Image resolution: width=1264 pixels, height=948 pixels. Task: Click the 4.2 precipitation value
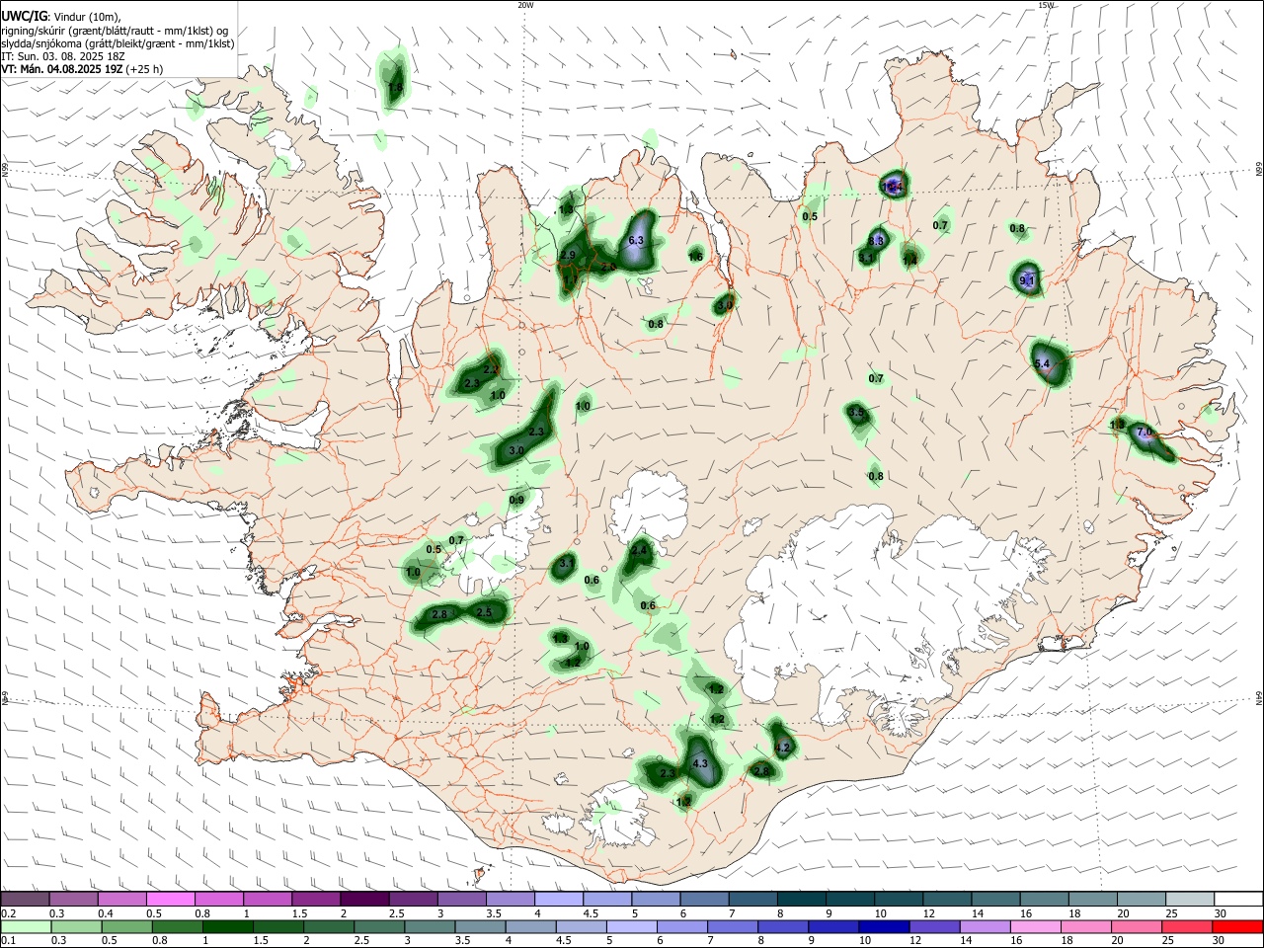pos(783,749)
